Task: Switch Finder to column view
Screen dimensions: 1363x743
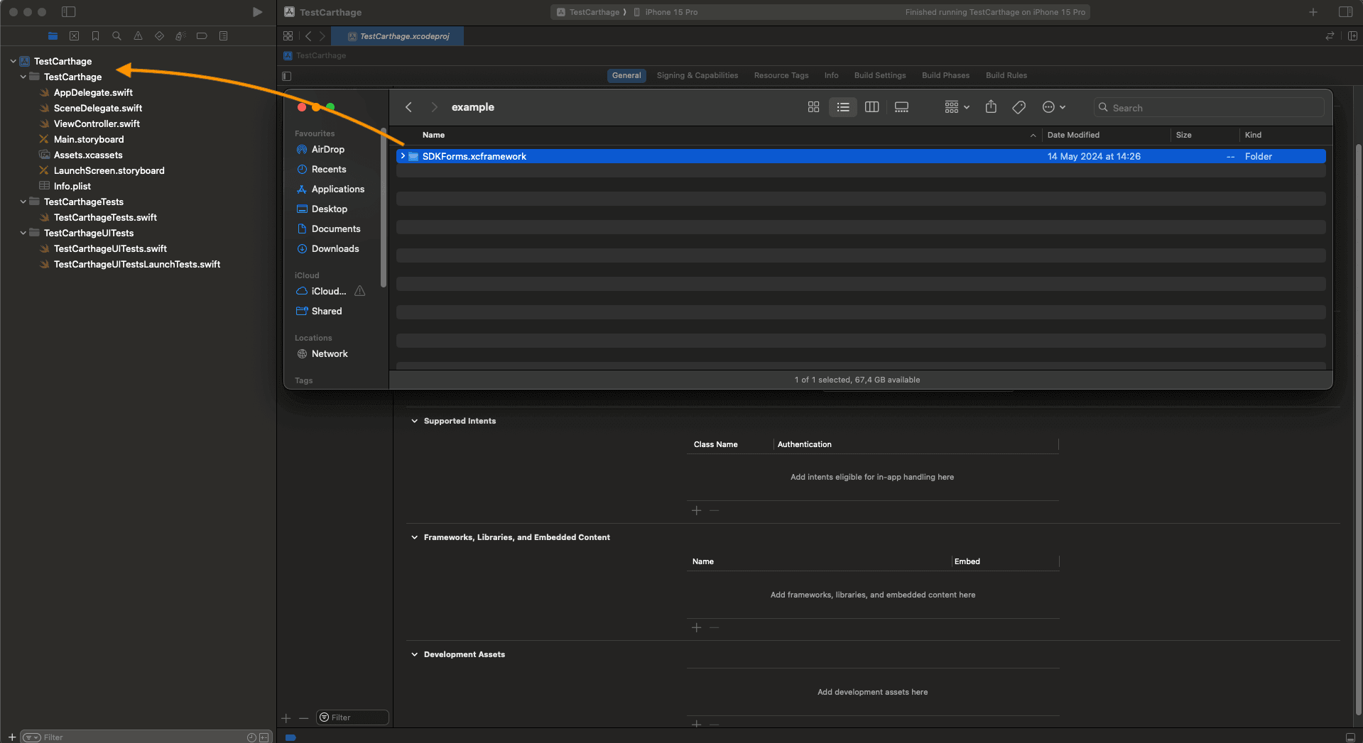Action: 871,107
